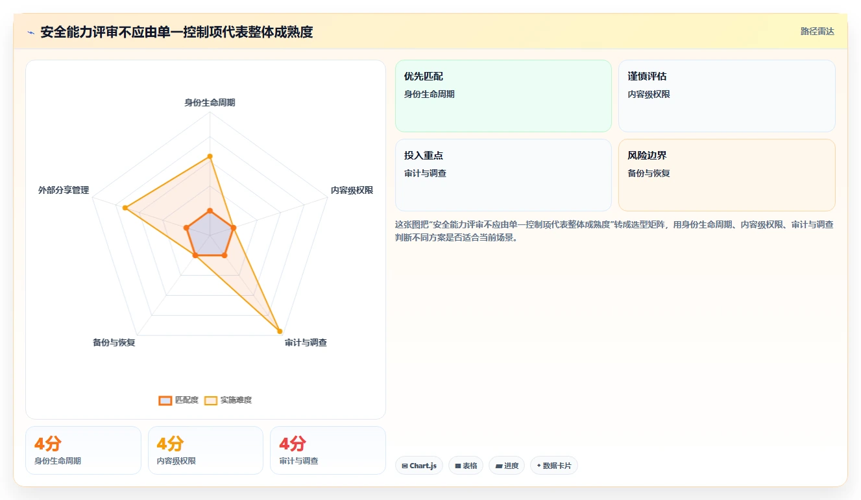Select the 4分 审计与调查 score card
861x500 pixels.
point(328,450)
